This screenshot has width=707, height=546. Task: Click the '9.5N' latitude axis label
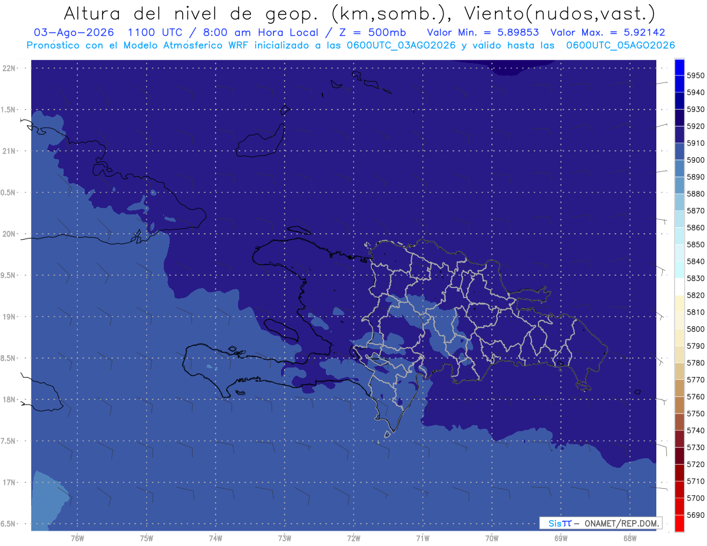(x=9, y=275)
